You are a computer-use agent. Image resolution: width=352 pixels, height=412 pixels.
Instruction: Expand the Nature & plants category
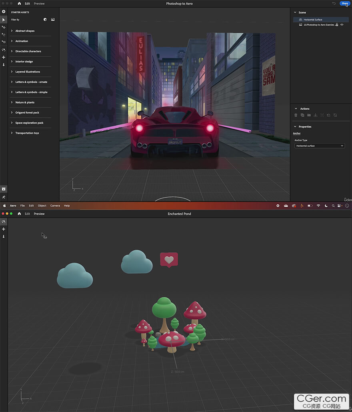pyautogui.click(x=25, y=102)
